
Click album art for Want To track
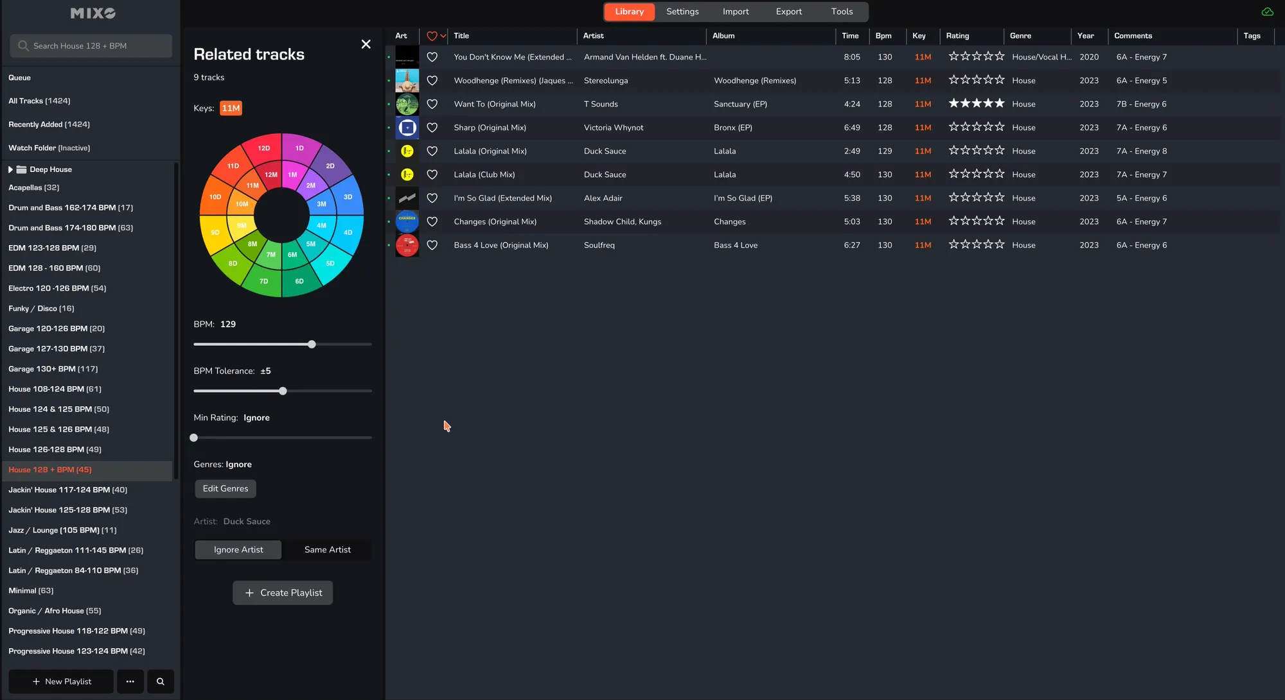pos(407,104)
